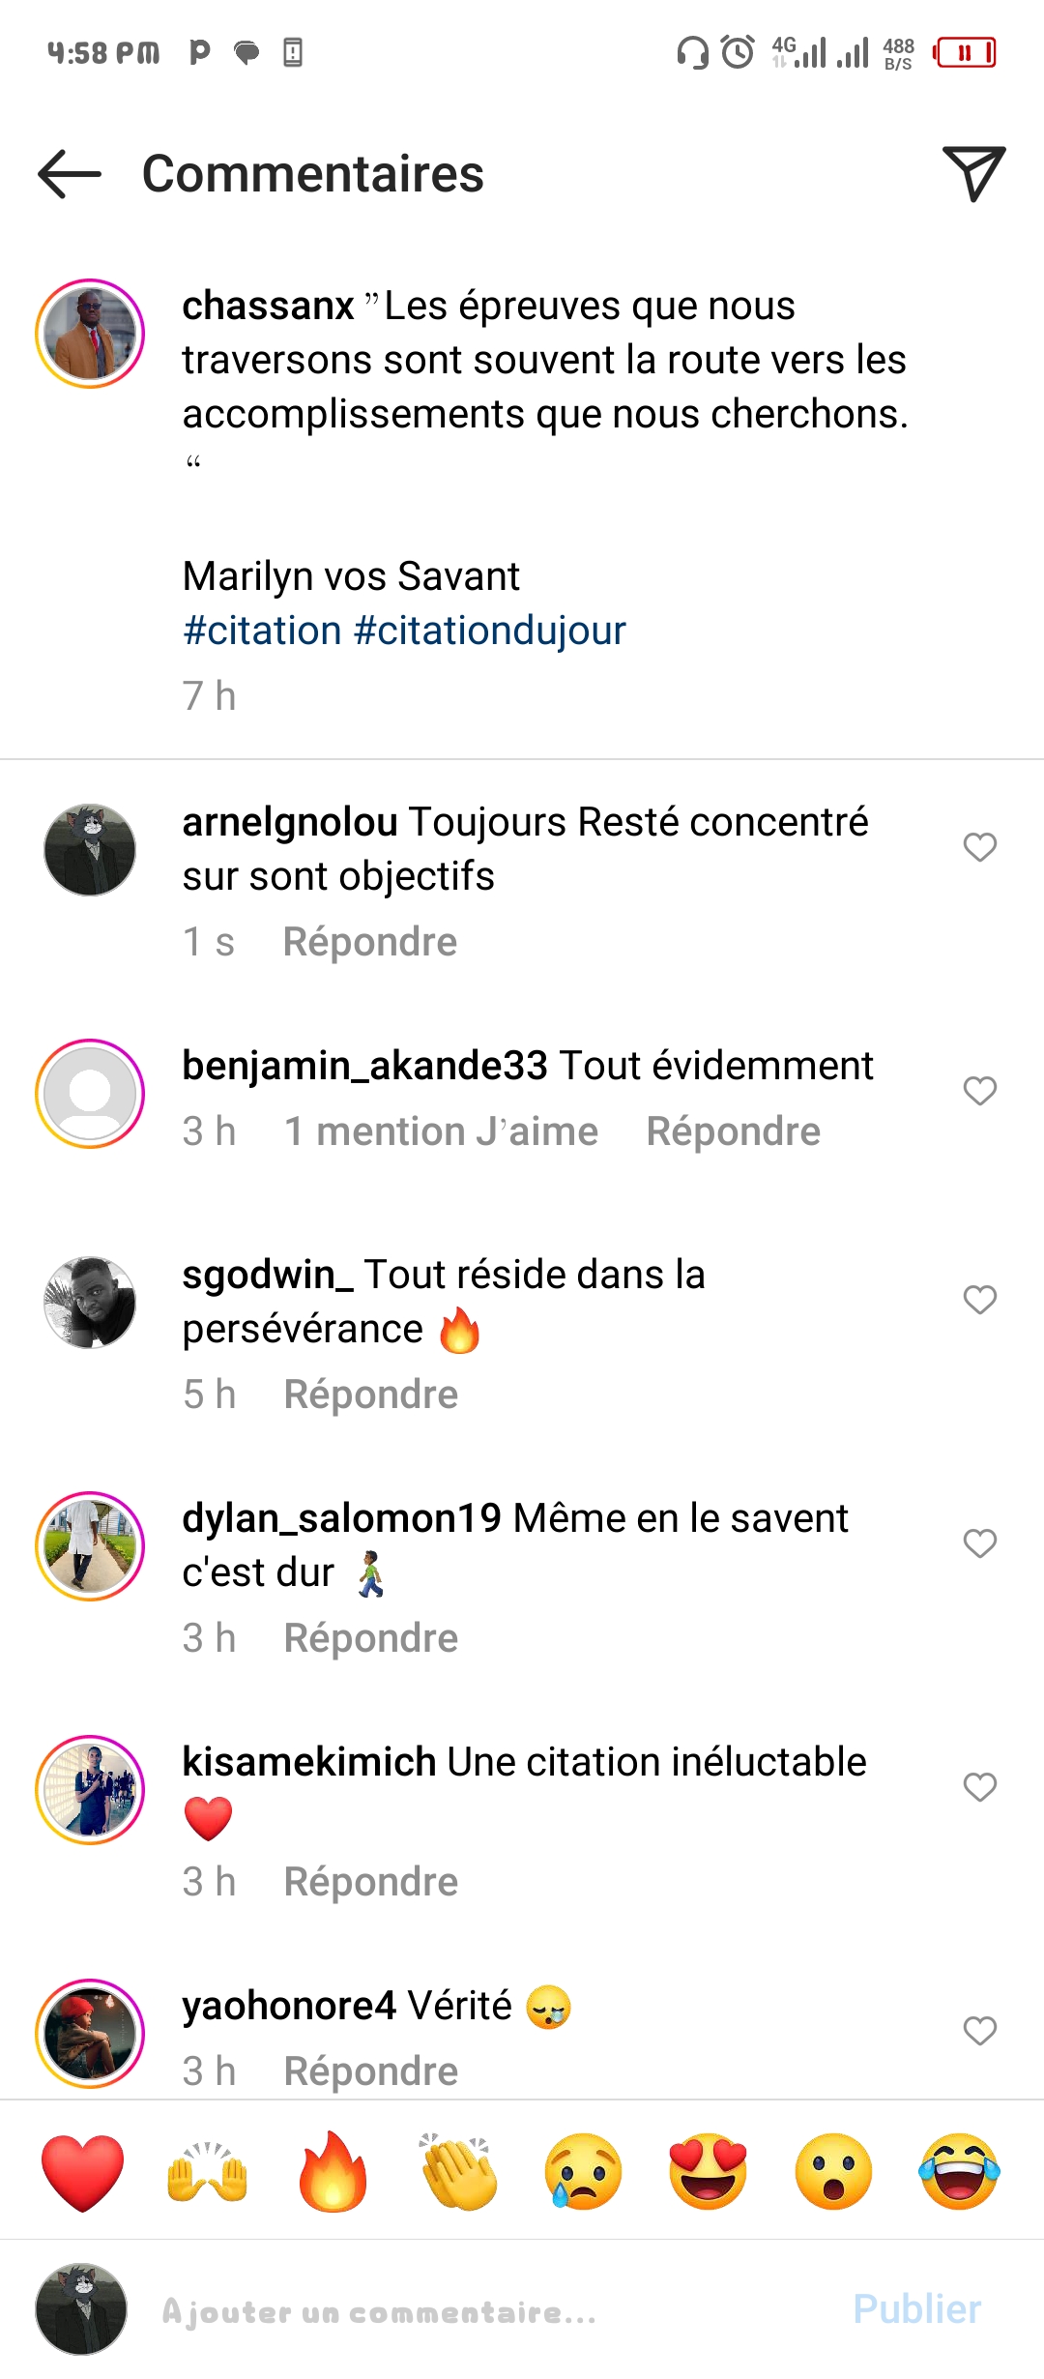
Task: Tap Répondre under yaohonore4's comment
Action: pos(370,2071)
